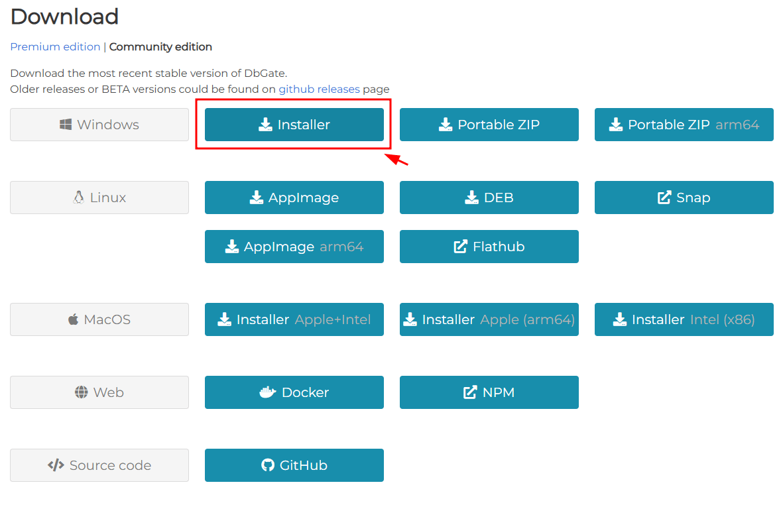Open the Snap store link
This screenshot has height=511, width=783.
click(x=684, y=198)
